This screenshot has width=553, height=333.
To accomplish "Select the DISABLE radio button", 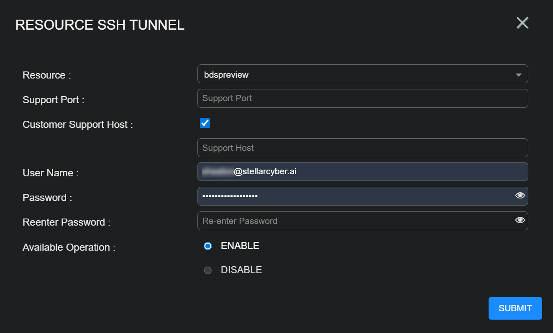I will [208, 270].
